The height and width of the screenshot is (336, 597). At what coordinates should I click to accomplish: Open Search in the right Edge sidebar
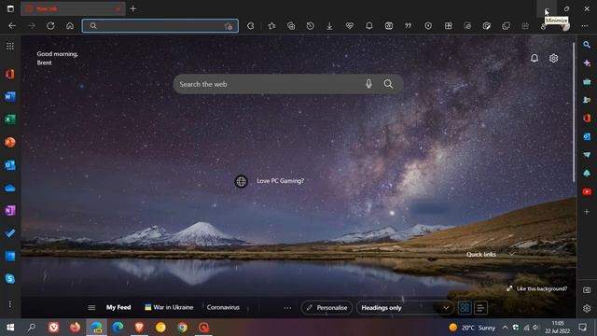[587, 45]
